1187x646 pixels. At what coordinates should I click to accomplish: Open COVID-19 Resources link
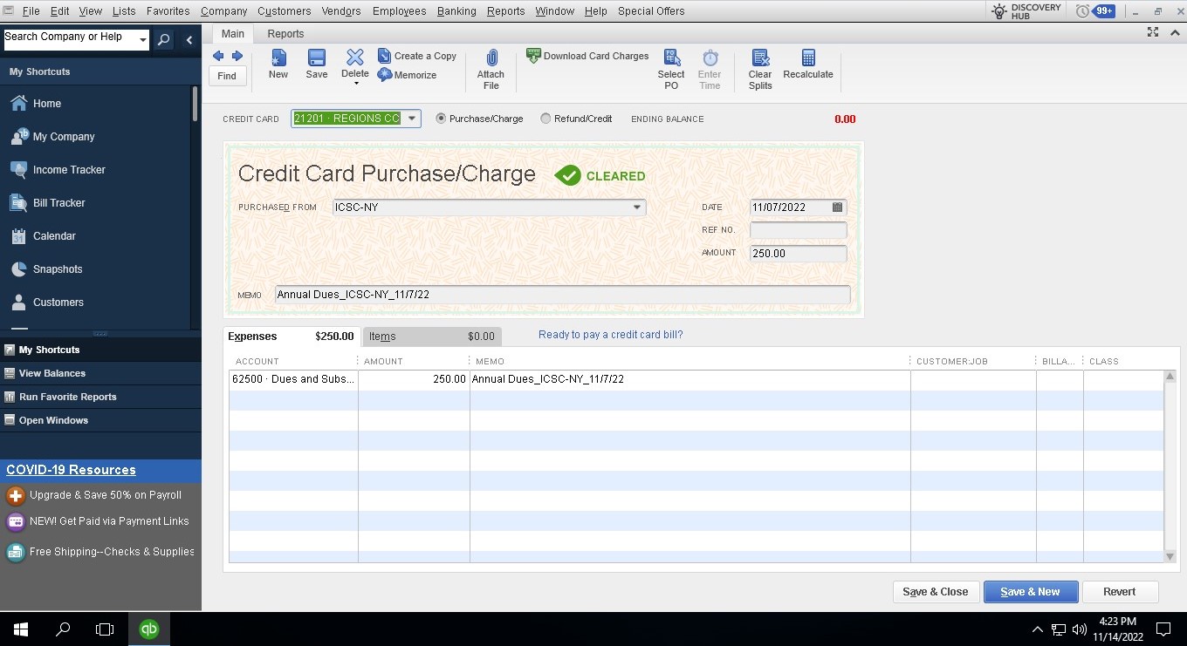point(71,470)
